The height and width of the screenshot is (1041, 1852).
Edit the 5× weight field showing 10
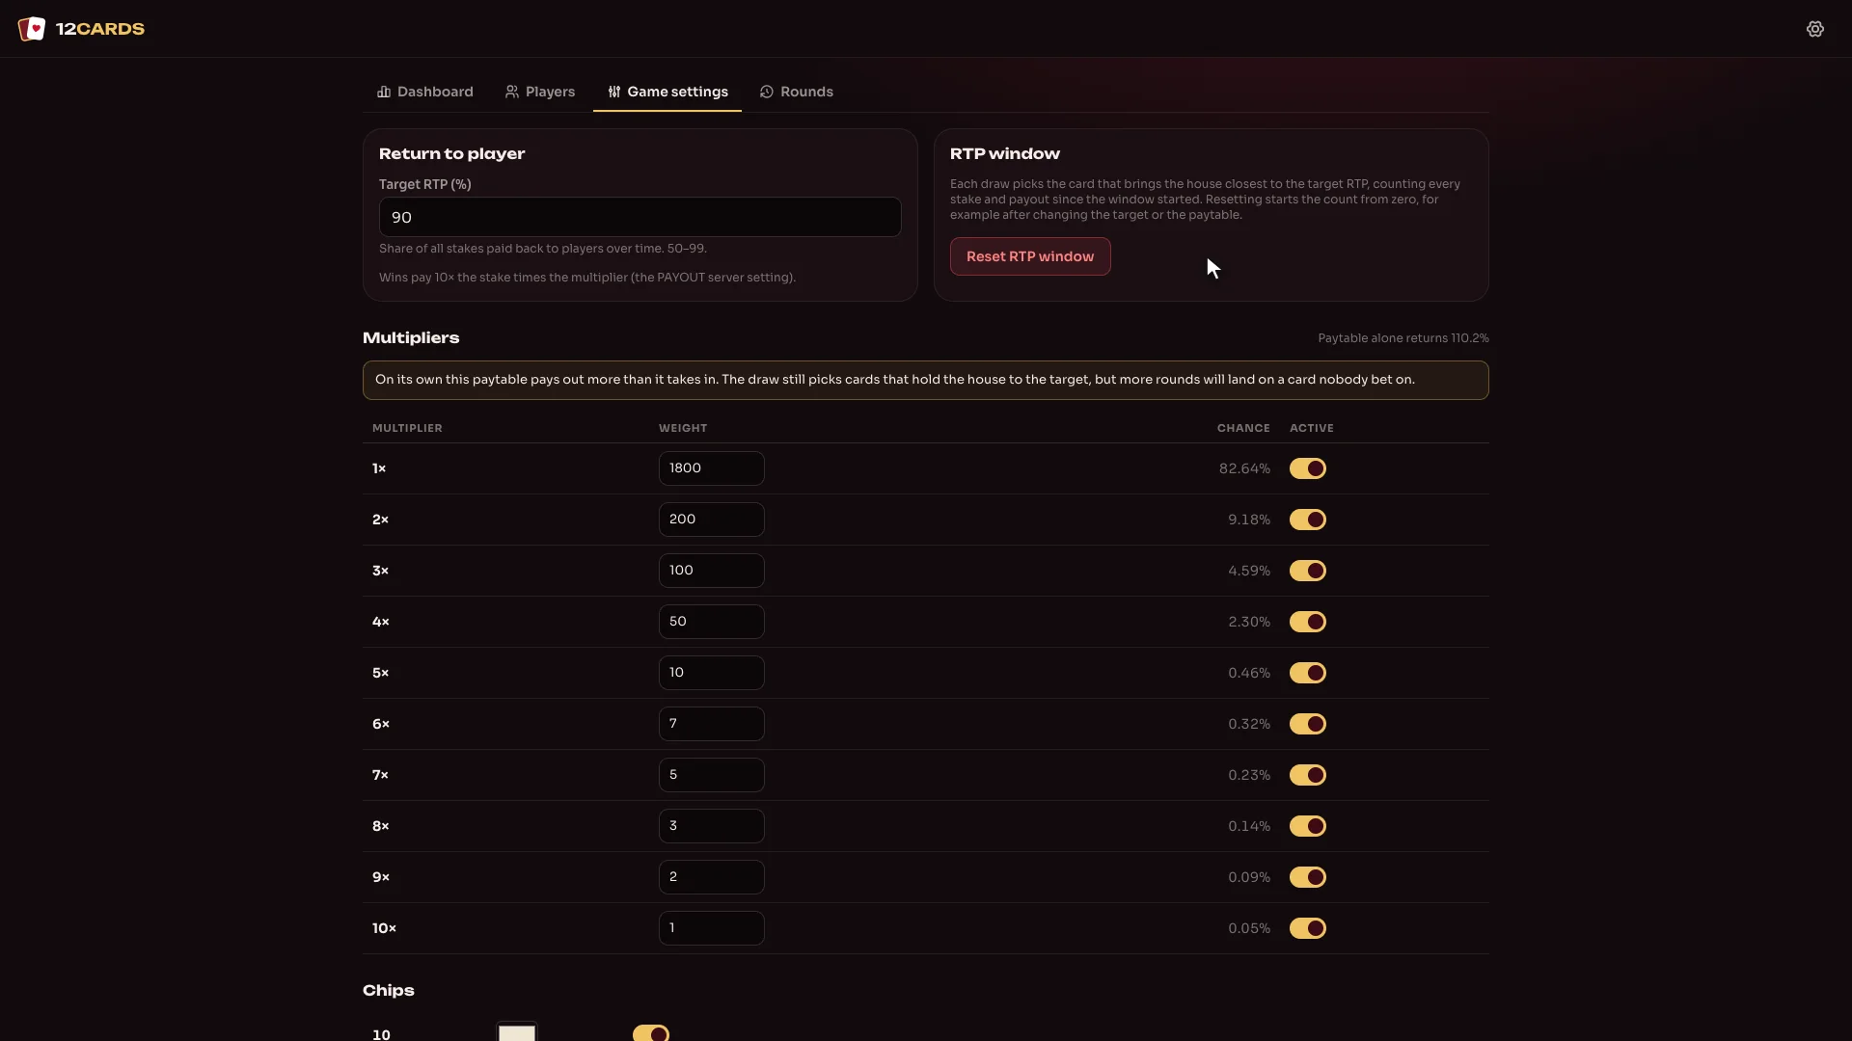(712, 673)
